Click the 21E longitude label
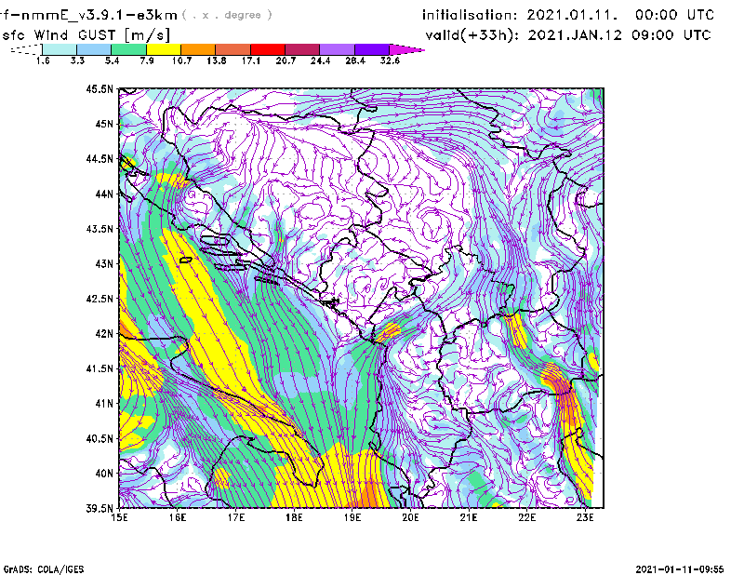 point(469,517)
